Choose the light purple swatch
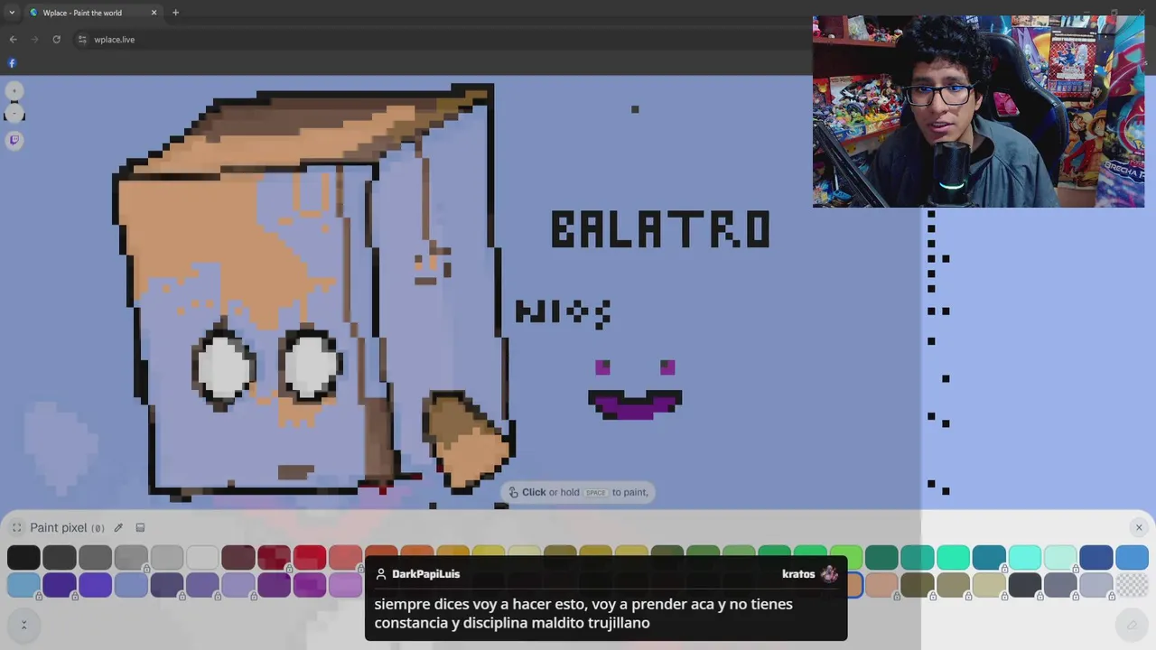Viewport: 1156px width, 650px height. click(x=345, y=585)
